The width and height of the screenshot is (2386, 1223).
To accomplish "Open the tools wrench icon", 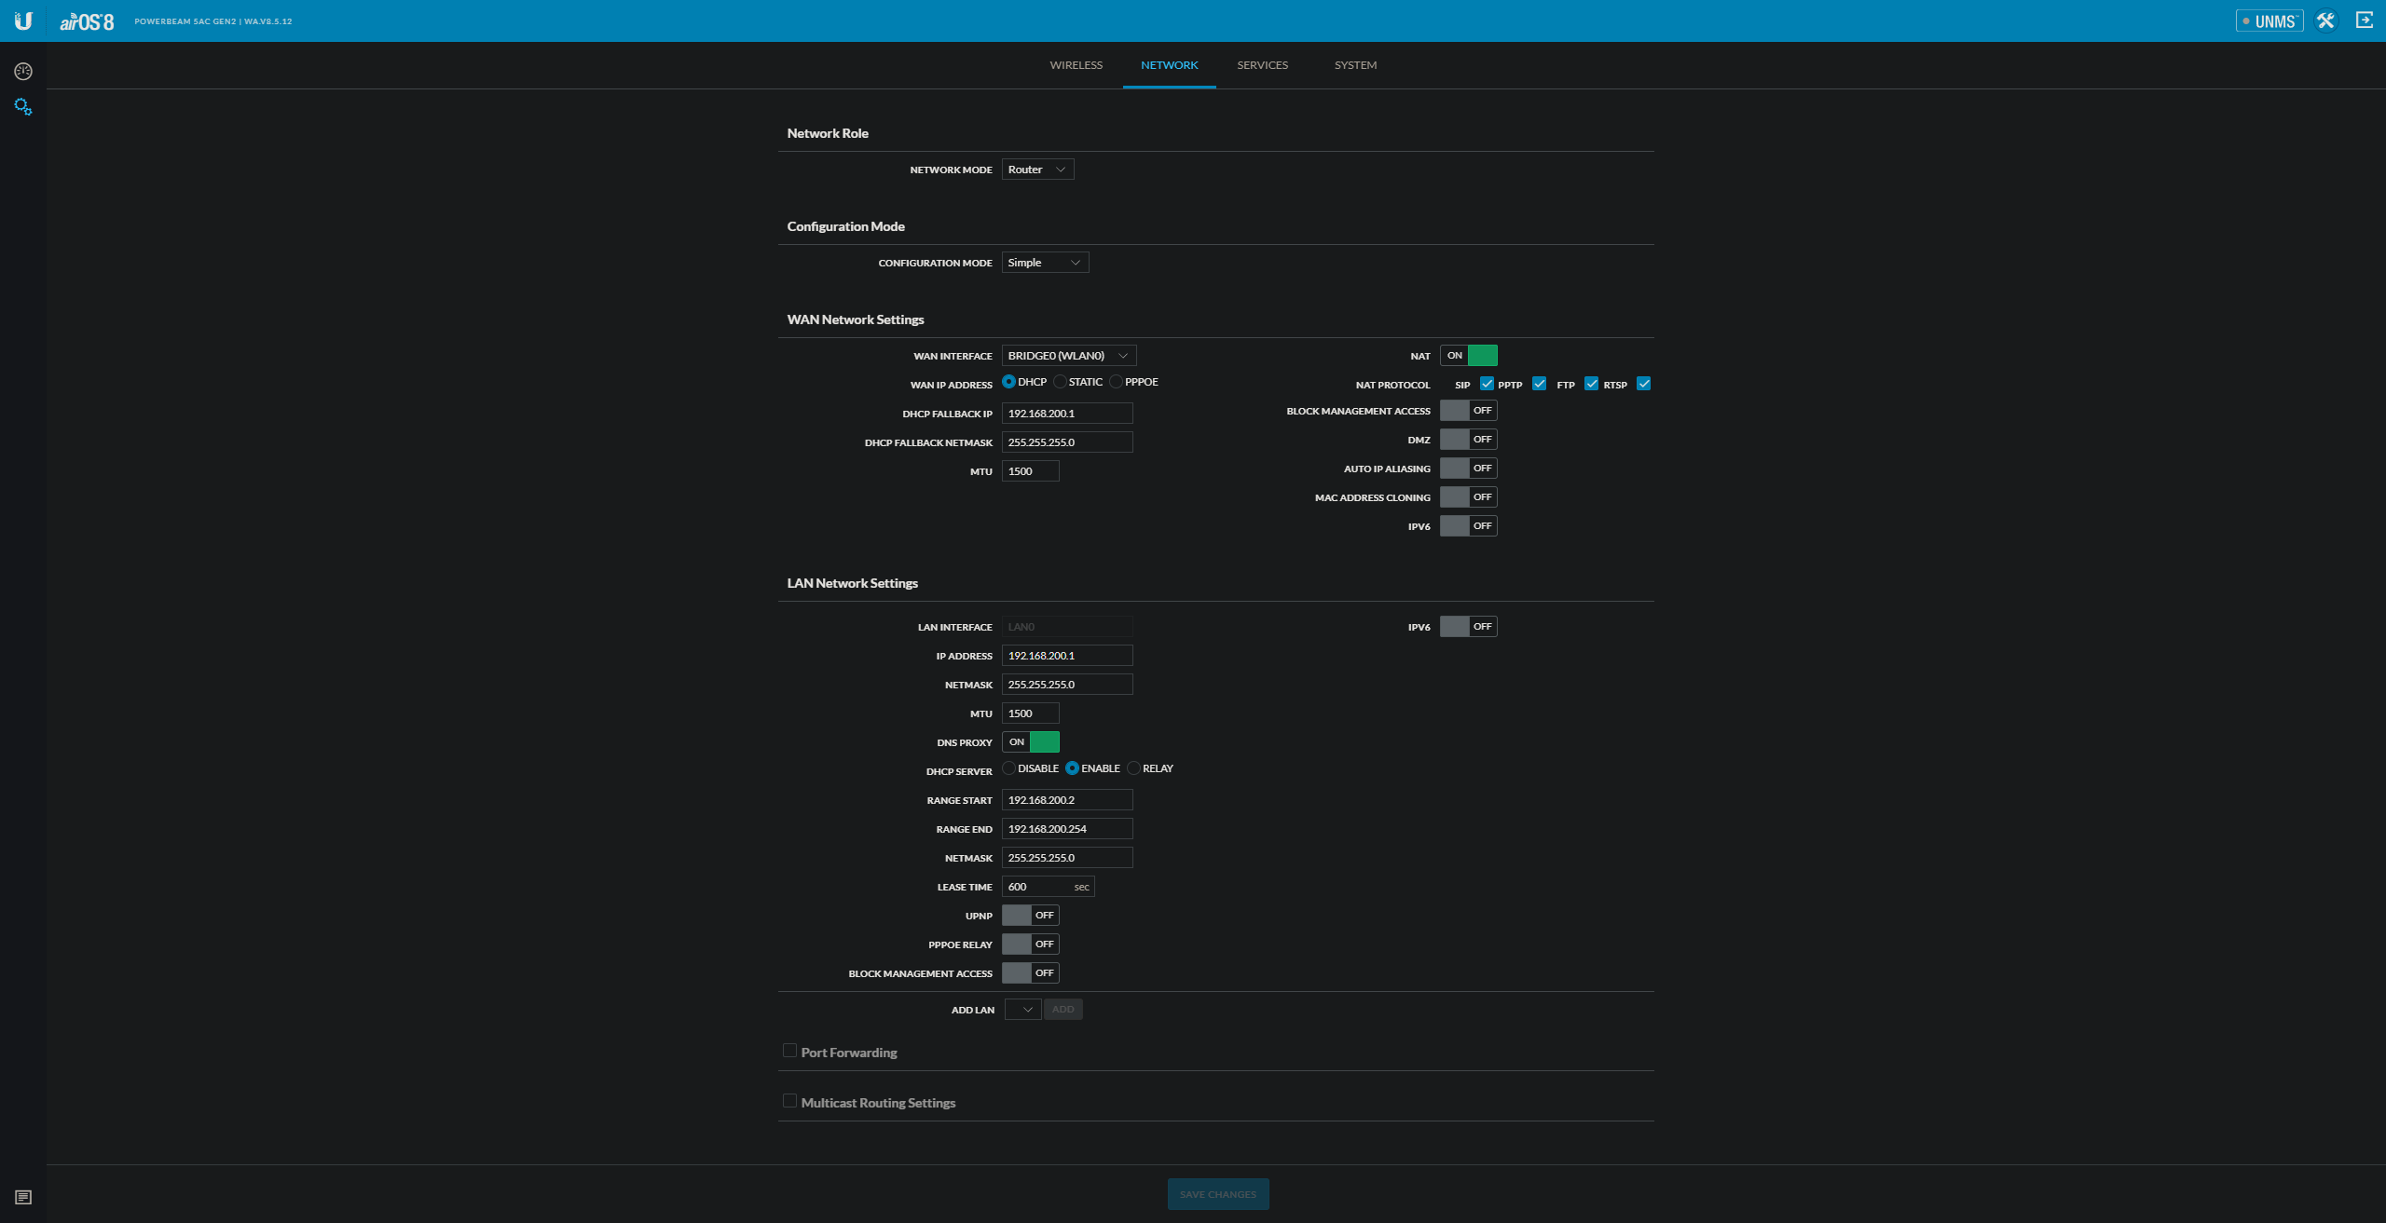I will pos(2326,20).
